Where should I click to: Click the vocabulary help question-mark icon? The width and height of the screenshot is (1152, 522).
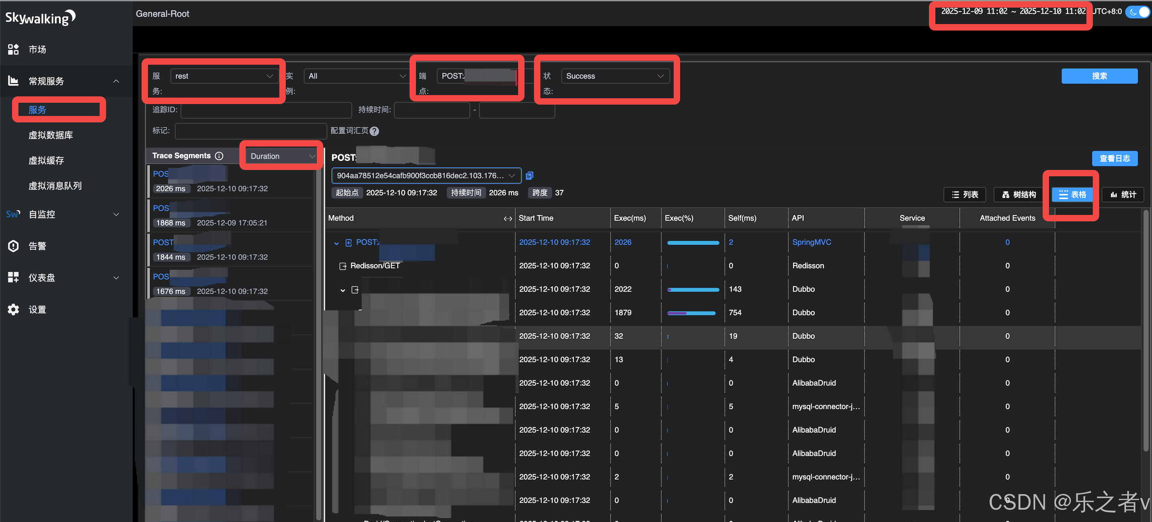(x=374, y=131)
